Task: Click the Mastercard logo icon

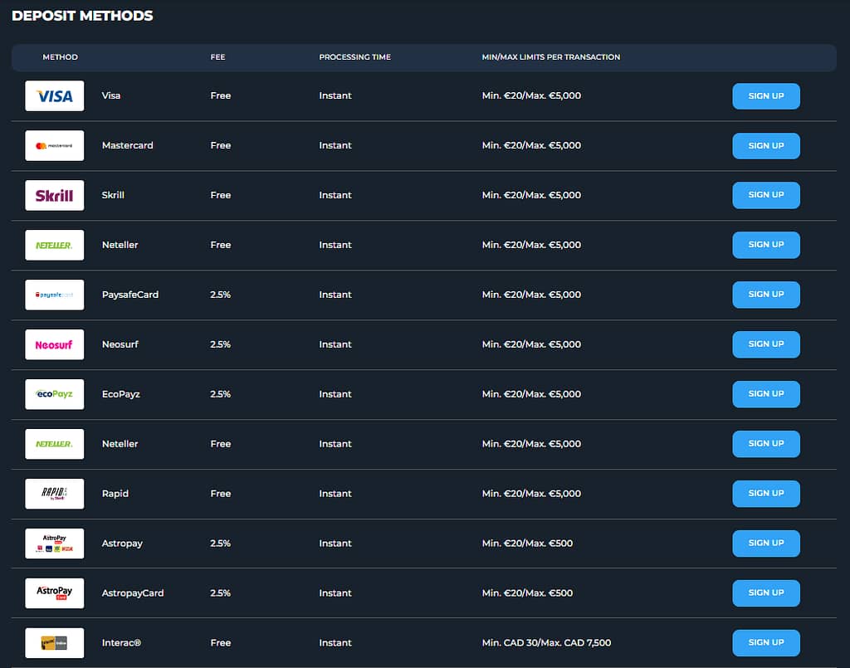Action: [x=54, y=146]
